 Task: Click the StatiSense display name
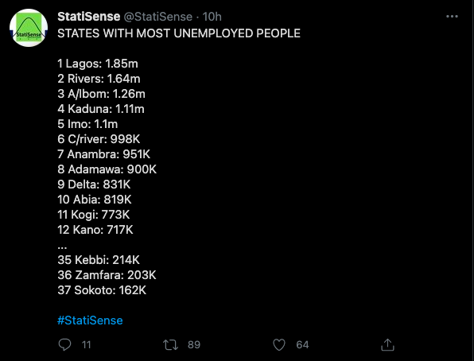[x=89, y=17]
